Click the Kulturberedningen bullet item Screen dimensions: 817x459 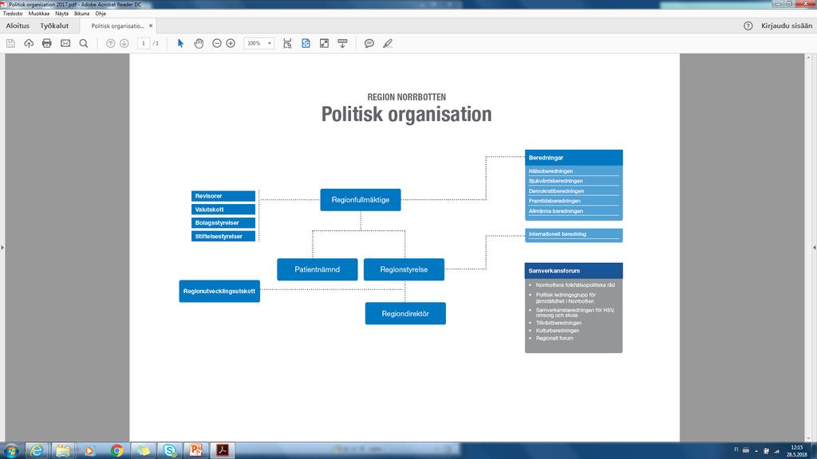point(558,331)
